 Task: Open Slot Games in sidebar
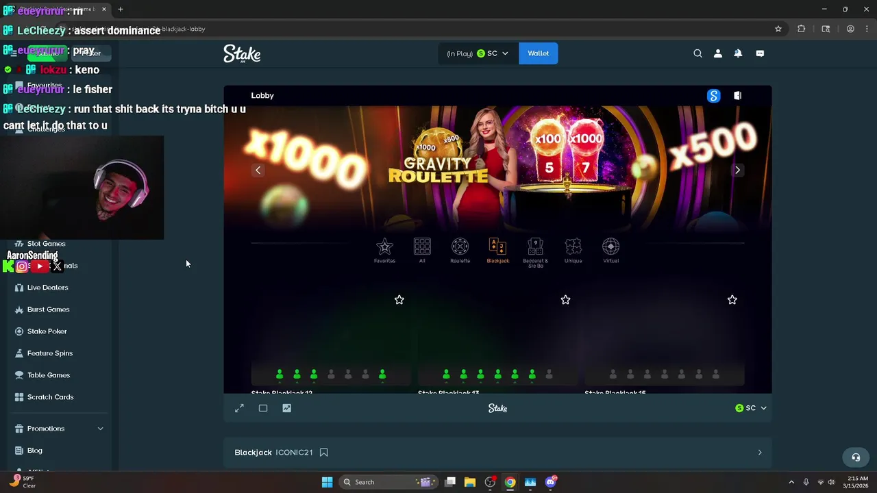(x=46, y=244)
